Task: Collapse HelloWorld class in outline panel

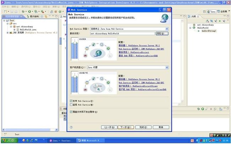Action: pos(190,28)
